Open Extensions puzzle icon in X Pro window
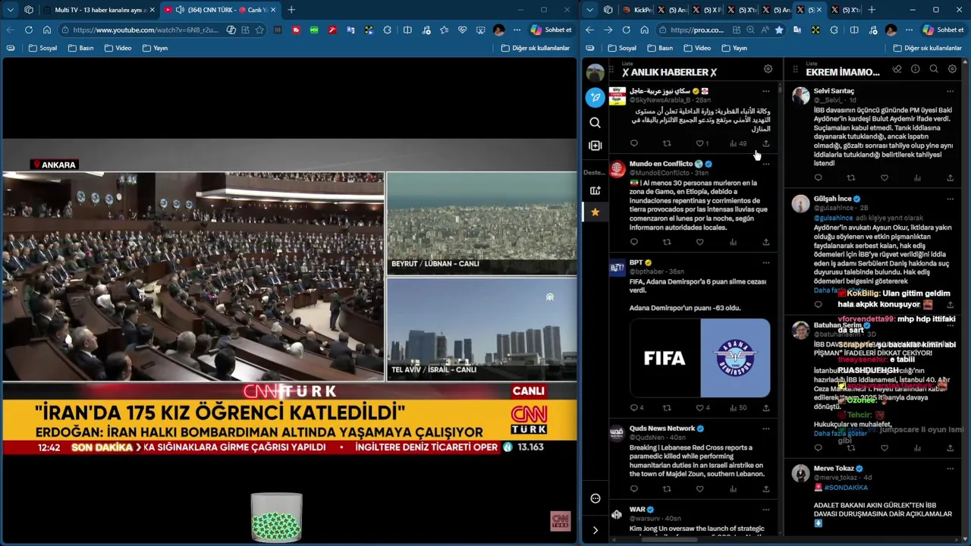 [x=834, y=30]
